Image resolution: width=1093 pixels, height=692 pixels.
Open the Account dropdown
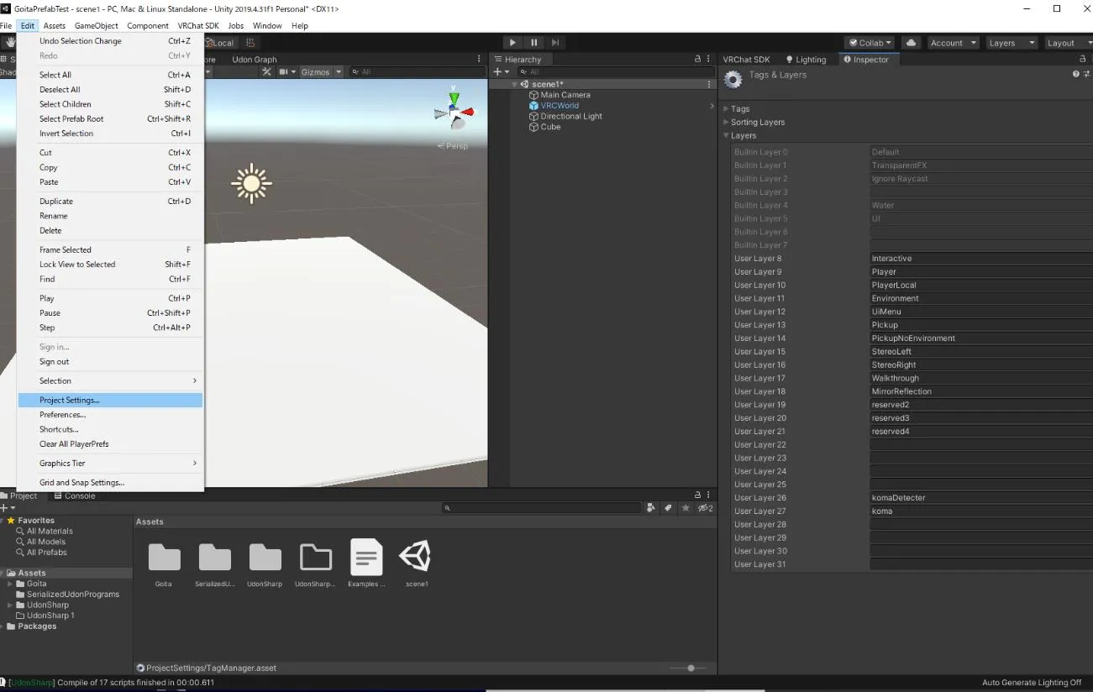point(952,43)
